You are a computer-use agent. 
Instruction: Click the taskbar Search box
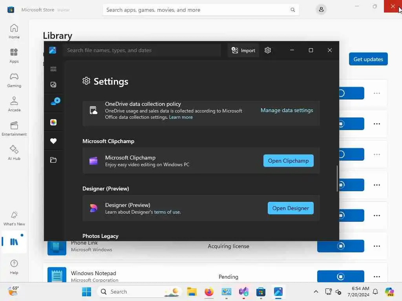(x=139, y=292)
